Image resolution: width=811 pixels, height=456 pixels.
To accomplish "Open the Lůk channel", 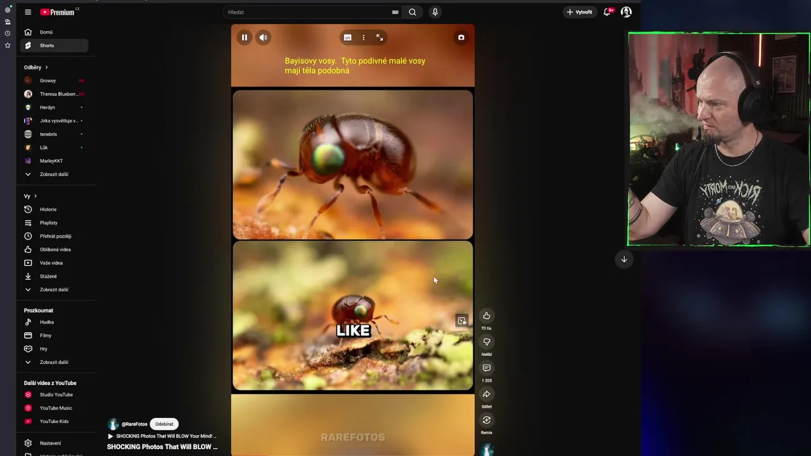I will [x=54, y=148].
